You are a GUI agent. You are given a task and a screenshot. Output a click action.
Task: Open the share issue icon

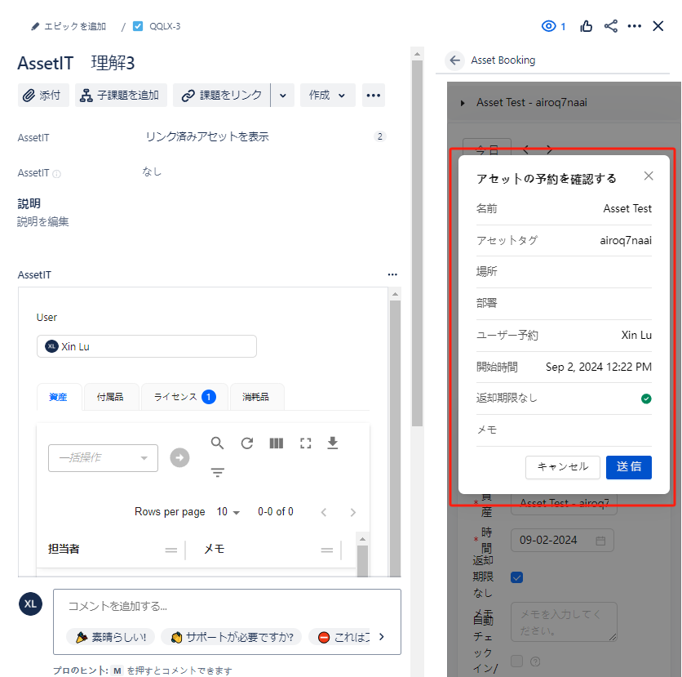point(610,26)
